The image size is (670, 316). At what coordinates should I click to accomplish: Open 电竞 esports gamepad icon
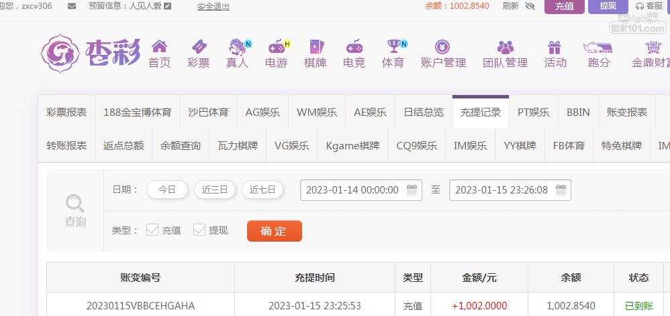point(354,46)
